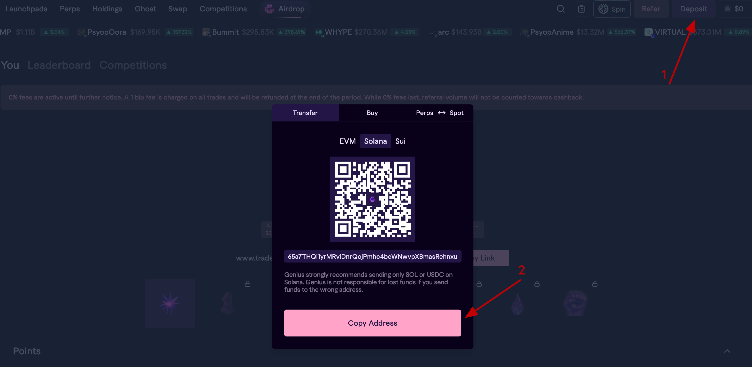This screenshot has width=752, height=367.
Task: Open the Perps ↔ Spot tab
Action: coord(439,113)
